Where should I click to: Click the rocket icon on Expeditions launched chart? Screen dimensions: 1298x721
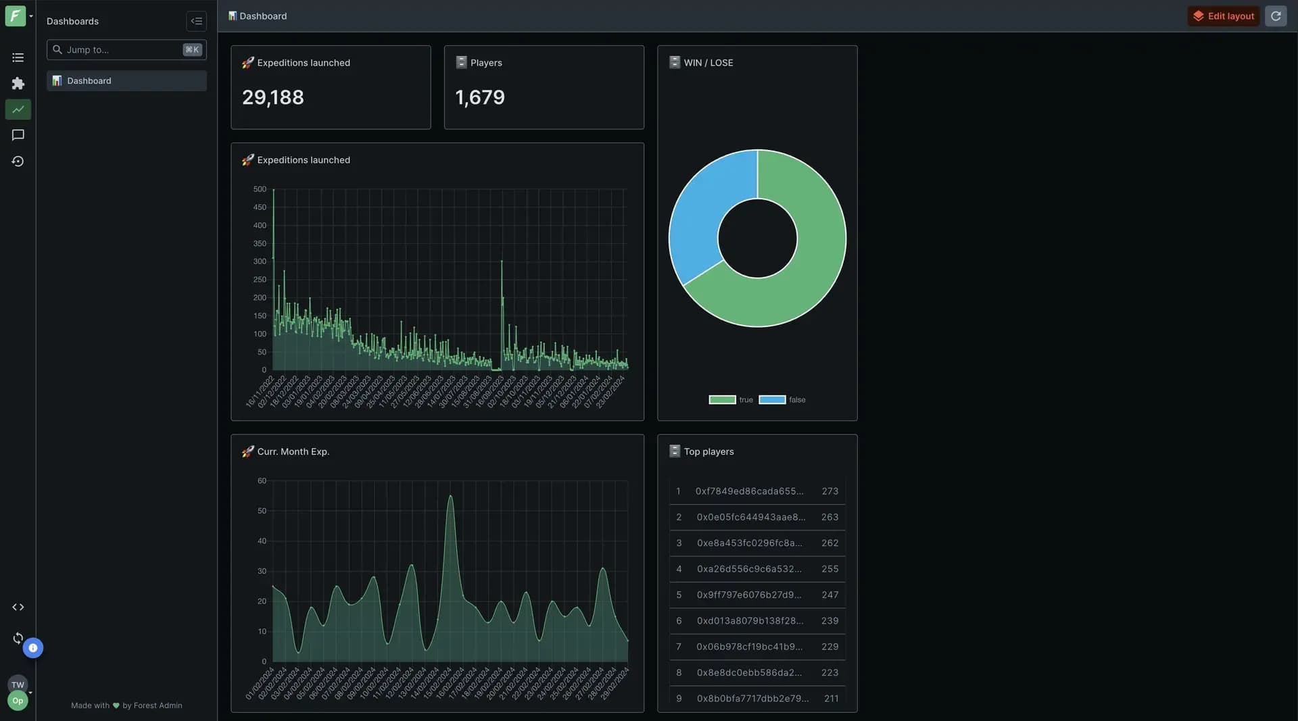248,159
